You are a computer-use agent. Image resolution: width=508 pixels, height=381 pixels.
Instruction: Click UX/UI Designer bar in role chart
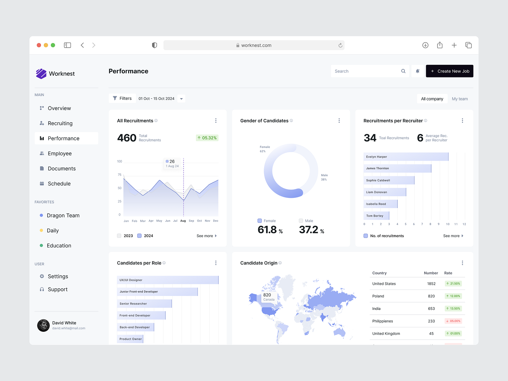pyautogui.click(x=168, y=280)
